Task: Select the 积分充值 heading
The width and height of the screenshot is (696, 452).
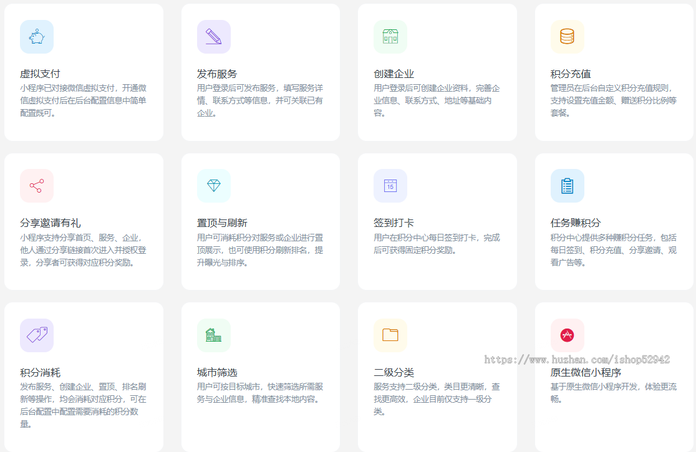Action: click(x=571, y=74)
